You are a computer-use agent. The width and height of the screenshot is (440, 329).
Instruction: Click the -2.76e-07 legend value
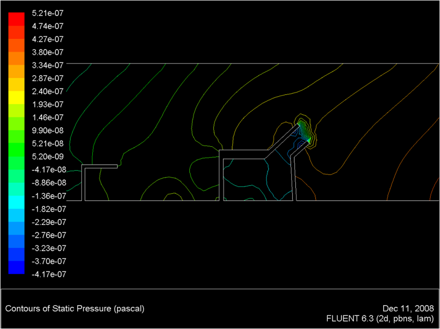pyautogui.click(x=49, y=235)
